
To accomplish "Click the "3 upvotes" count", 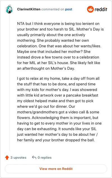I will click(18, 158).
